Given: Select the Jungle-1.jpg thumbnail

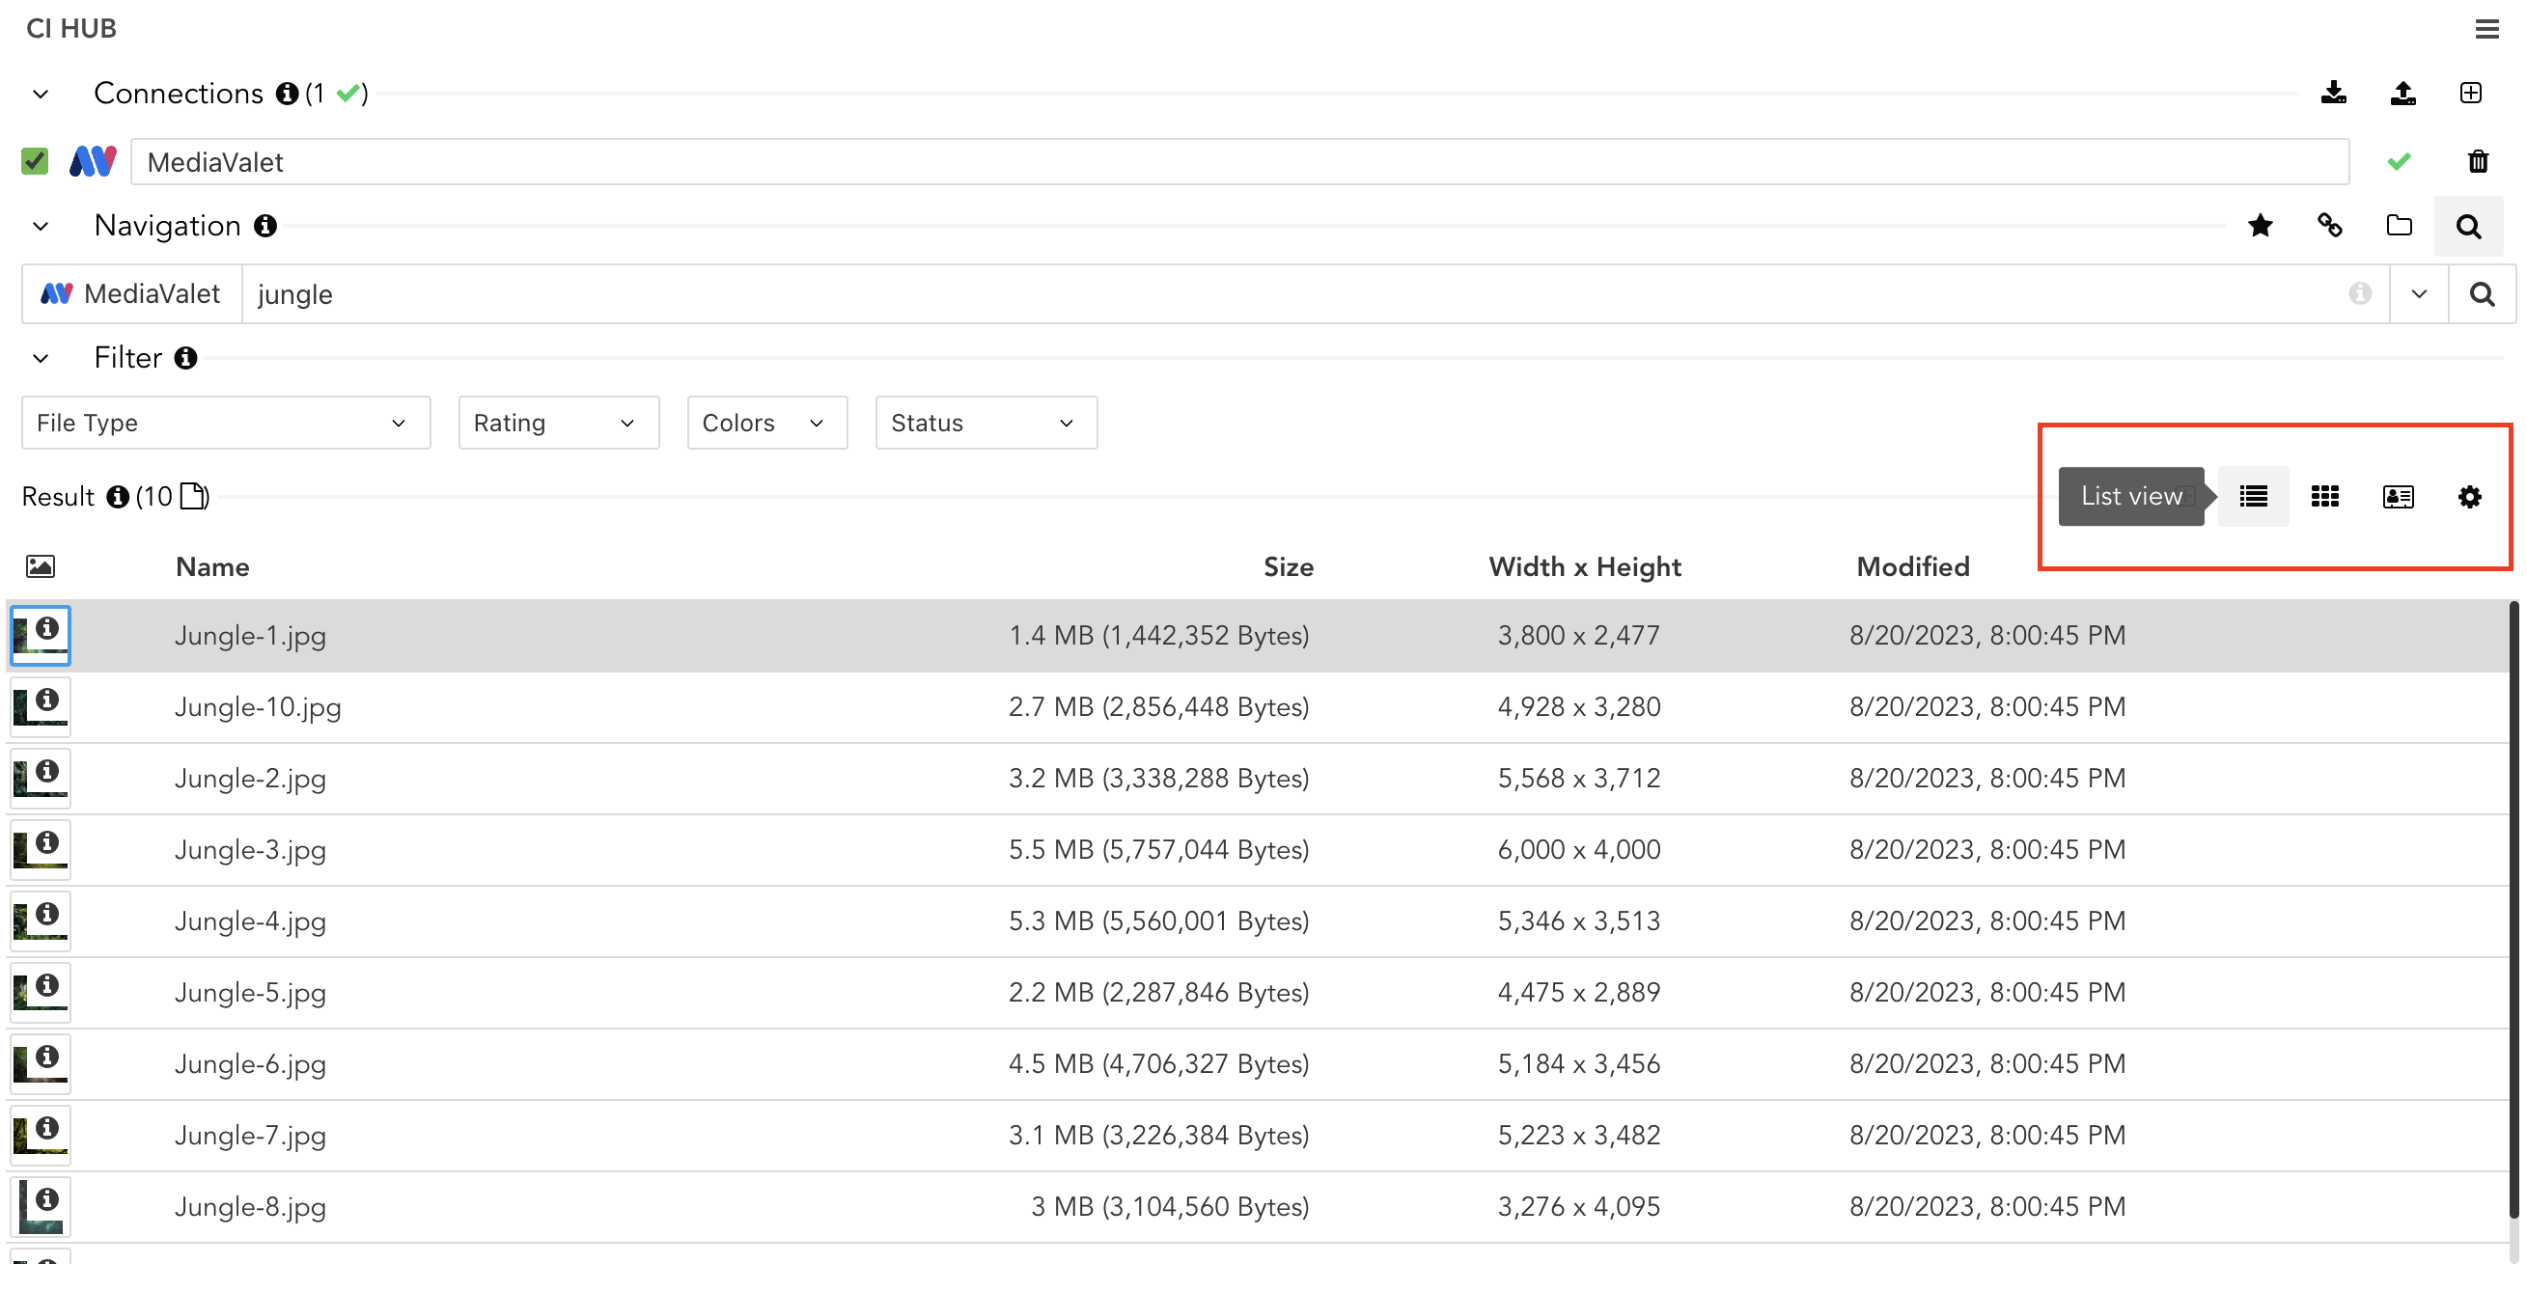Looking at the screenshot, I should (x=41, y=635).
